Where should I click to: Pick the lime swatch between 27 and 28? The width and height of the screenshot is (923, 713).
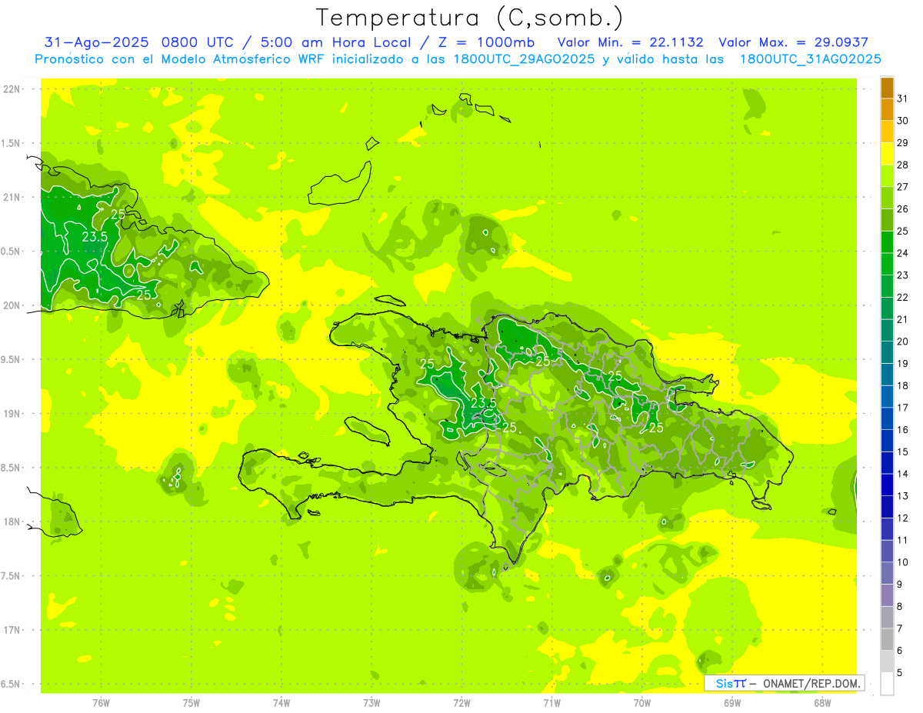[x=887, y=176]
